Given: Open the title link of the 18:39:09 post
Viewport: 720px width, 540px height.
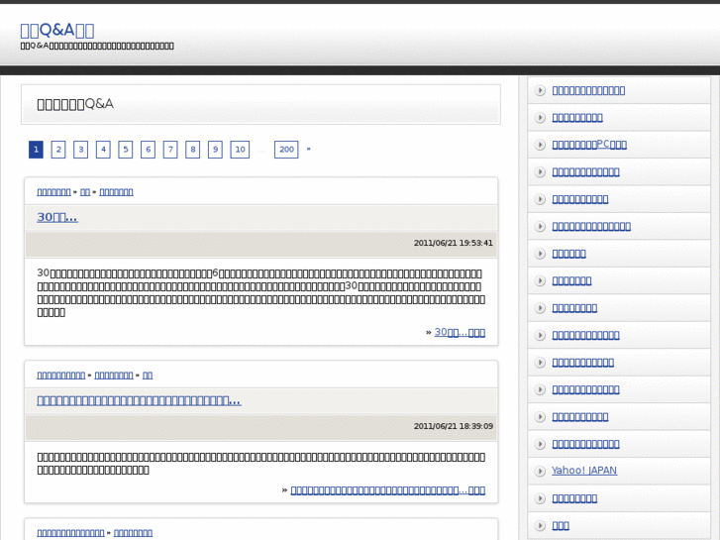Looking at the screenshot, I should click(139, 400).
